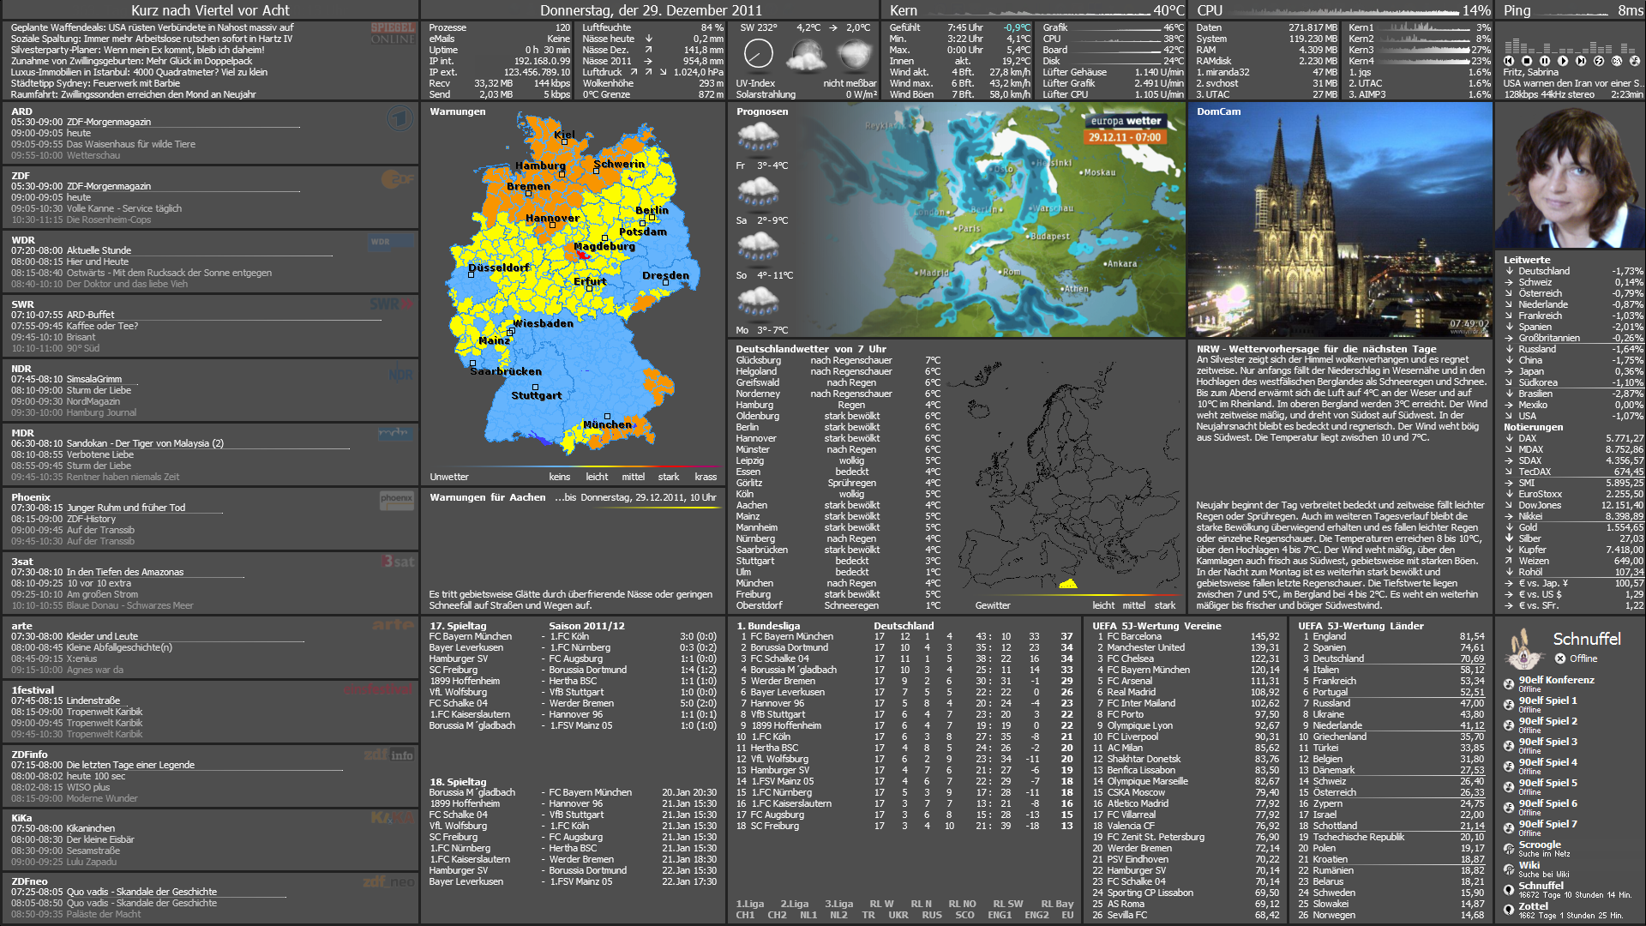1646x926 pixels.
Task: Open 'Scroogle' web search link
Action: point(1540,845)
